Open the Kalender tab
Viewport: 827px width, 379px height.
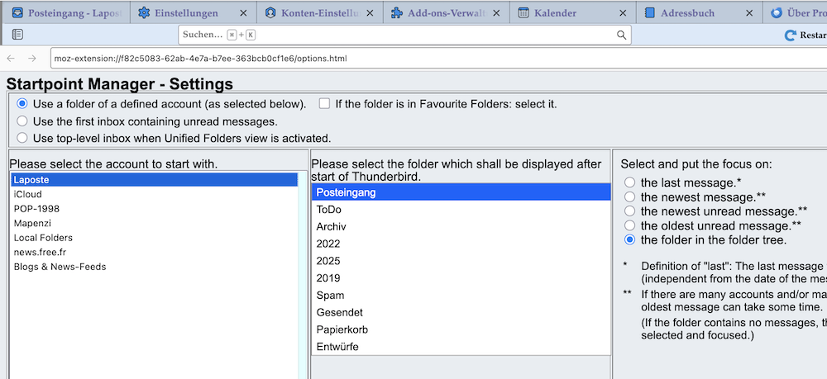coord(572,13)
